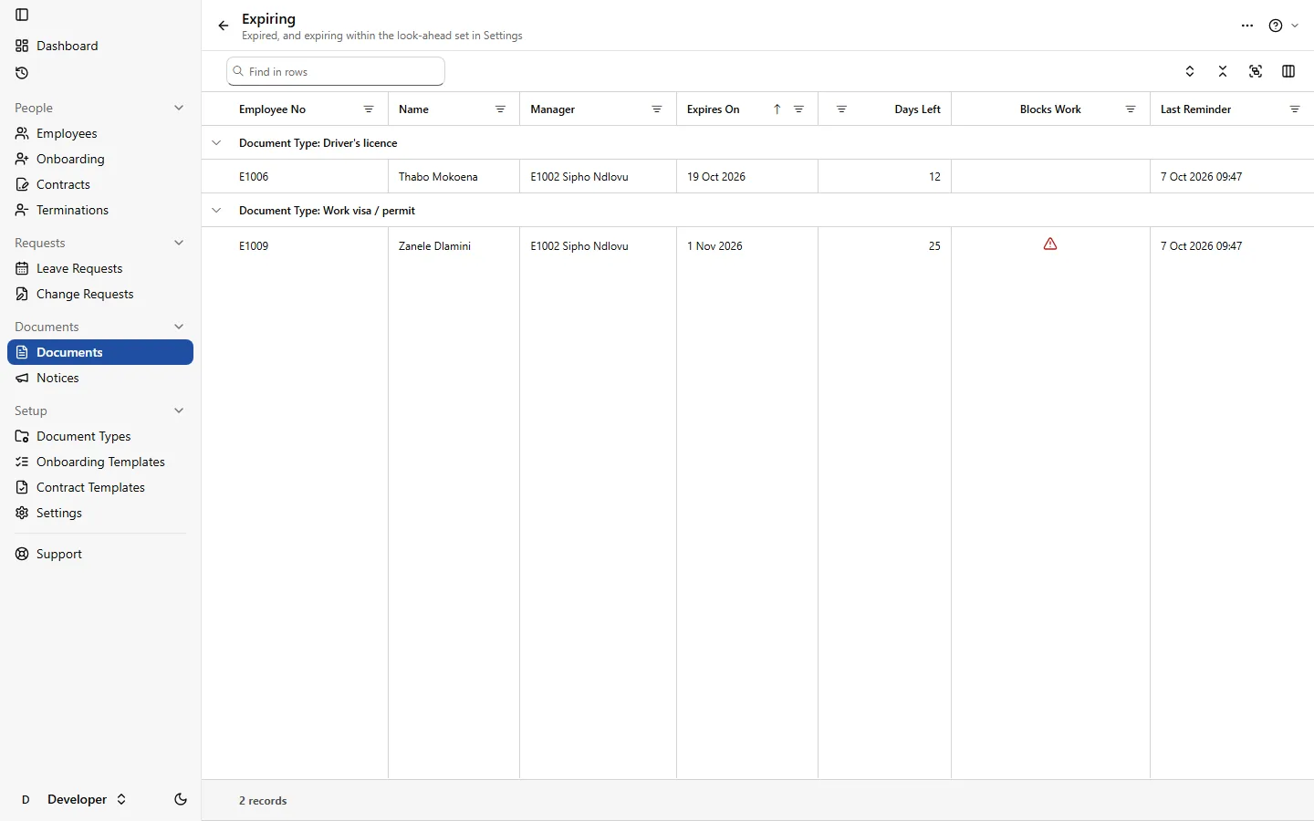
Task: Collapse the Documents sidebar section
Action: click(x=179, y=327)
